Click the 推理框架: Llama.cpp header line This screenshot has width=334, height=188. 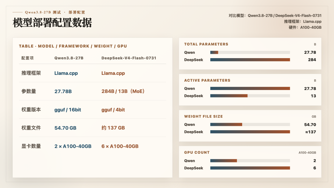303,22
